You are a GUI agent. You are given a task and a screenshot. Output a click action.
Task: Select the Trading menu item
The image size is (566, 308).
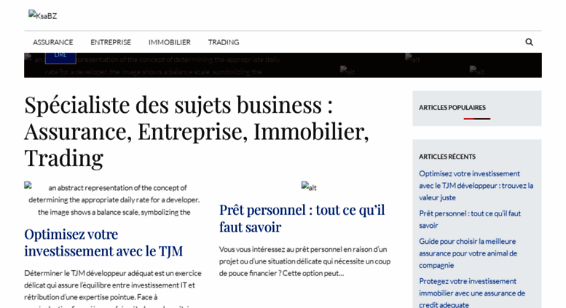224,42
